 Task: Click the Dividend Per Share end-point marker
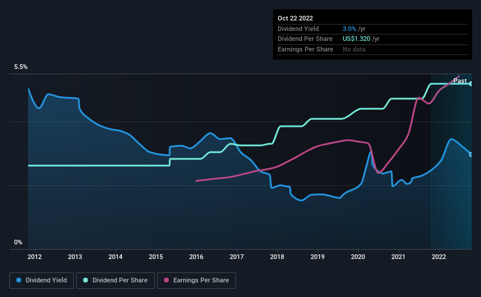pos(471,84)
